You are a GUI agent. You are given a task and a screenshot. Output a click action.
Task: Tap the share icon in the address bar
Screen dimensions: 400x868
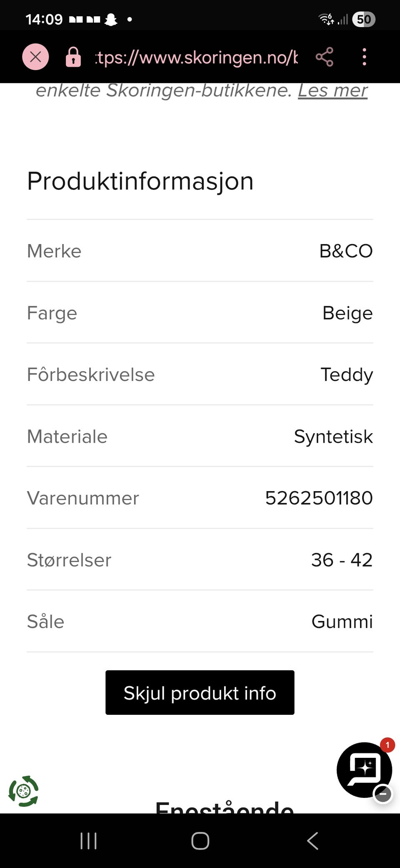click(x=324, y=57)
